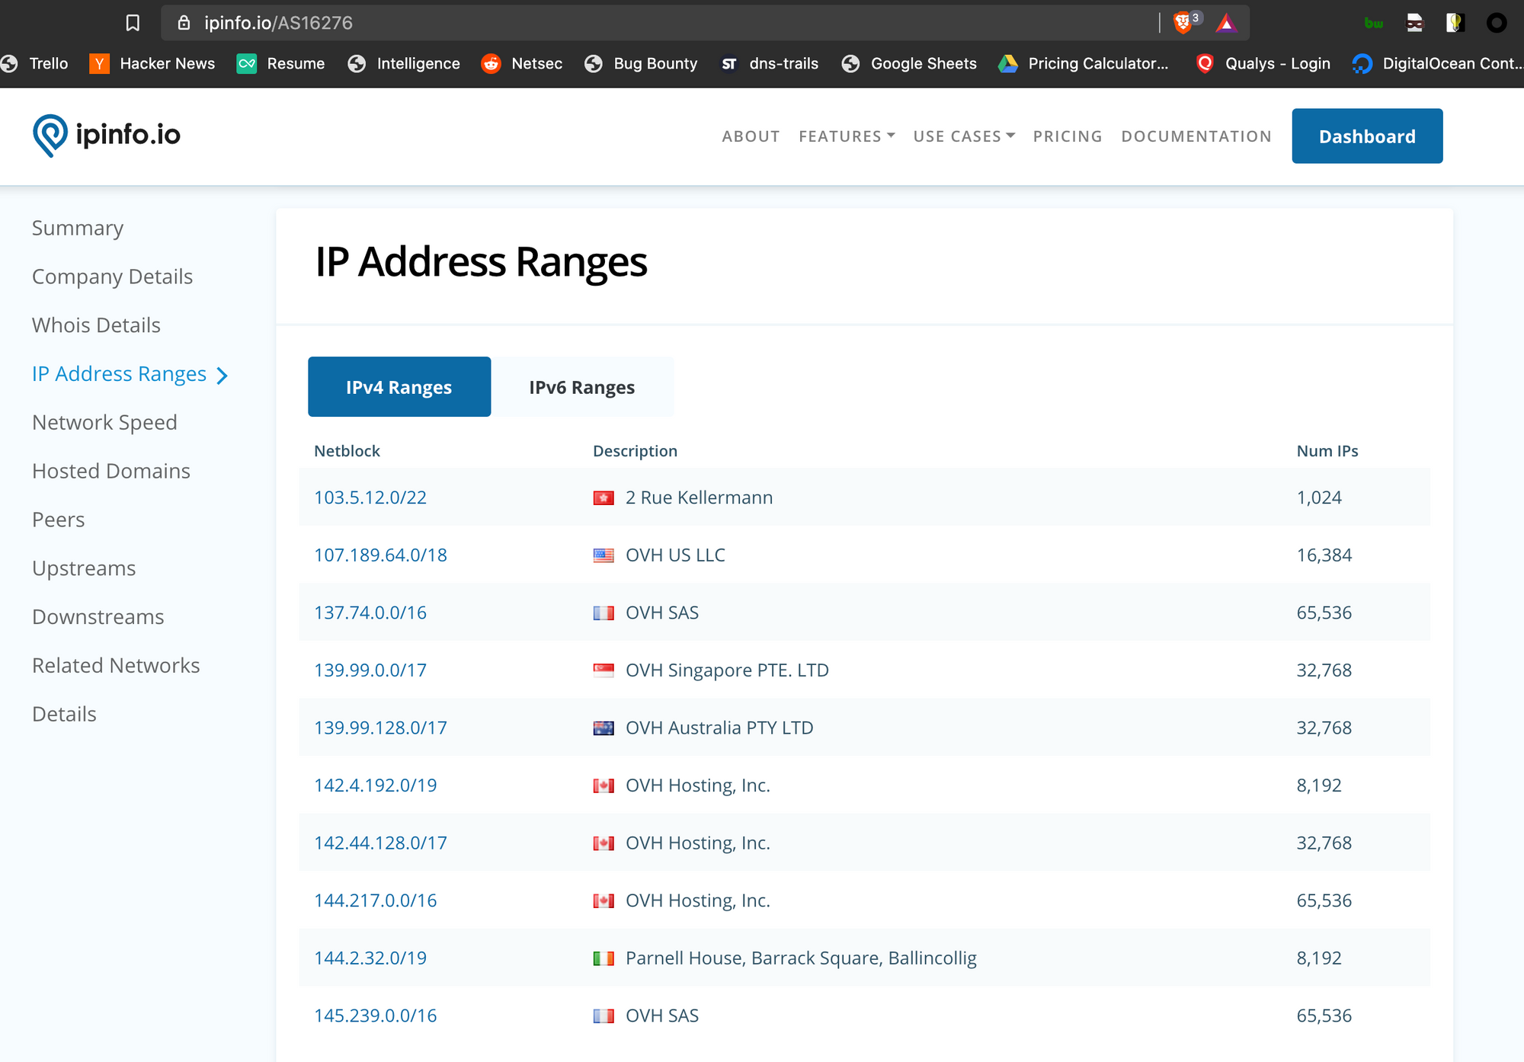Viewport: 1524px width, 1062px height.
Task: Open the Trello bookmark
Action: coord(35,63)
